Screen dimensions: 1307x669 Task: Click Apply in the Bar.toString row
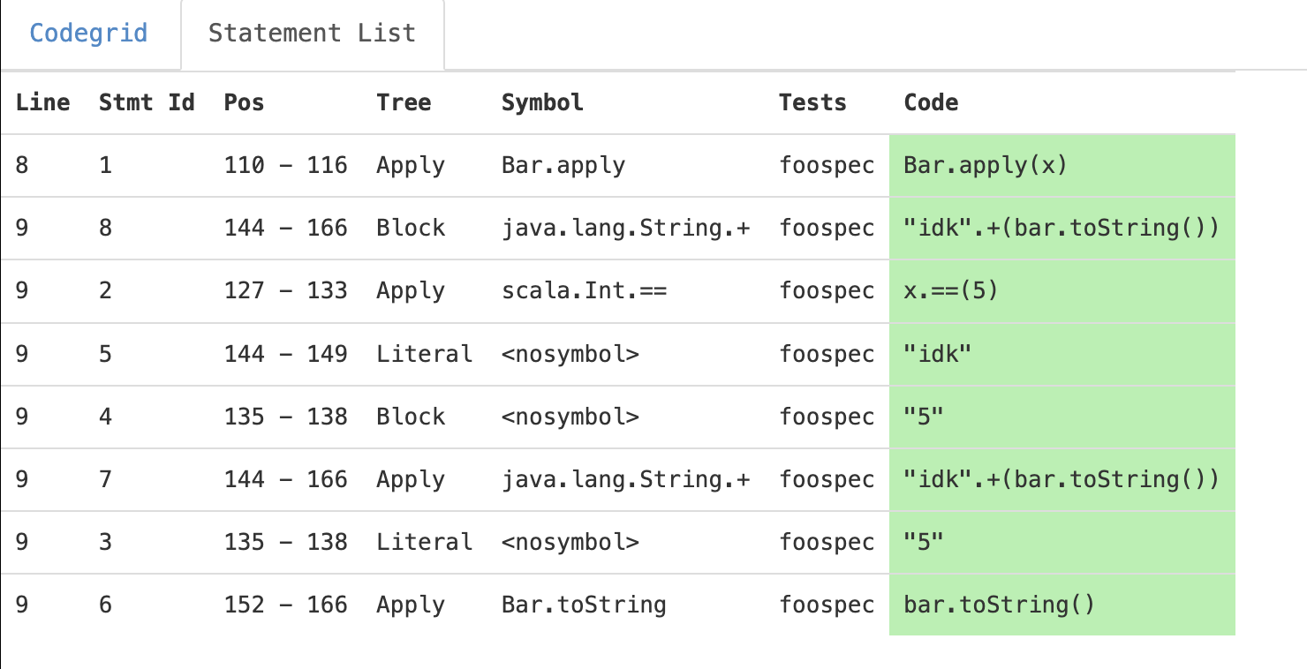[411, 605]
